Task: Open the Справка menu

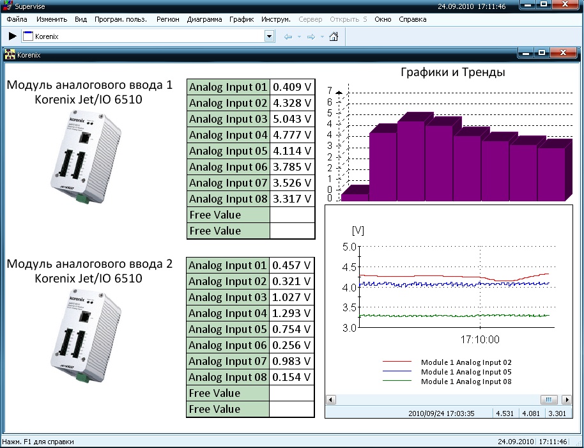Action: click(413, 19)
